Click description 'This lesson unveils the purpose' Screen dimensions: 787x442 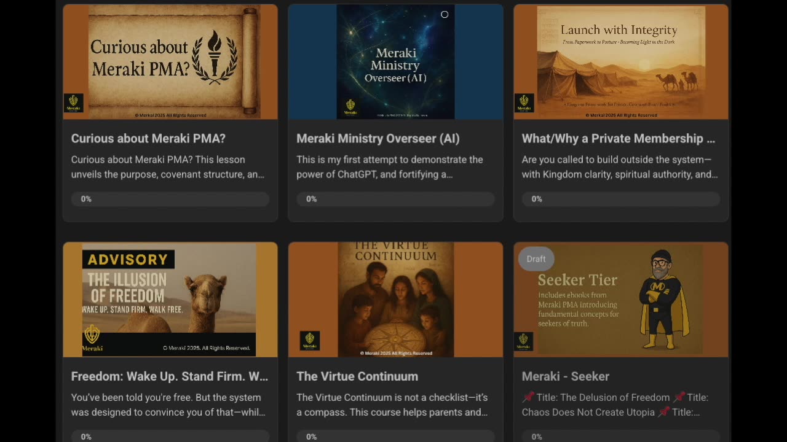(168, 167)
